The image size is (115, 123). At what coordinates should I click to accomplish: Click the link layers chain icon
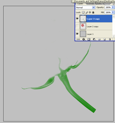pyautogui.click(x=78, y=39)
